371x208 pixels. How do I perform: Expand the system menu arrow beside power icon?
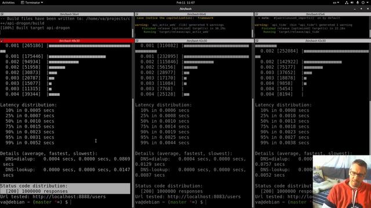tap(368, 2)
